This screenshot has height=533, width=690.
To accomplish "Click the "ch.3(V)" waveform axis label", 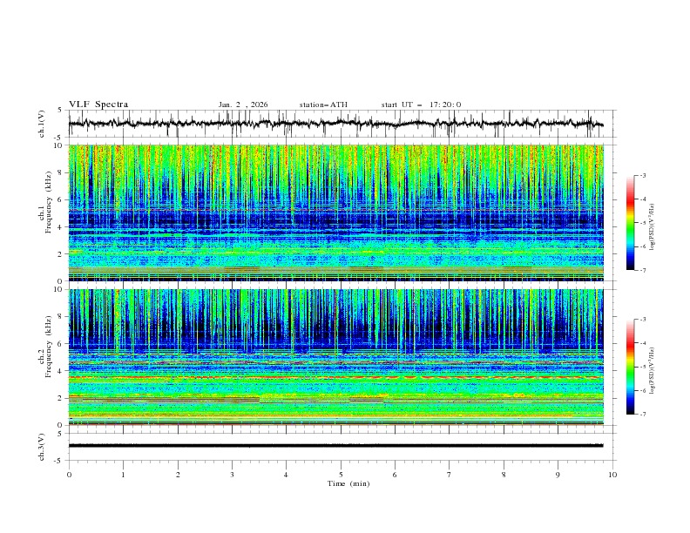I will [42, 447].
